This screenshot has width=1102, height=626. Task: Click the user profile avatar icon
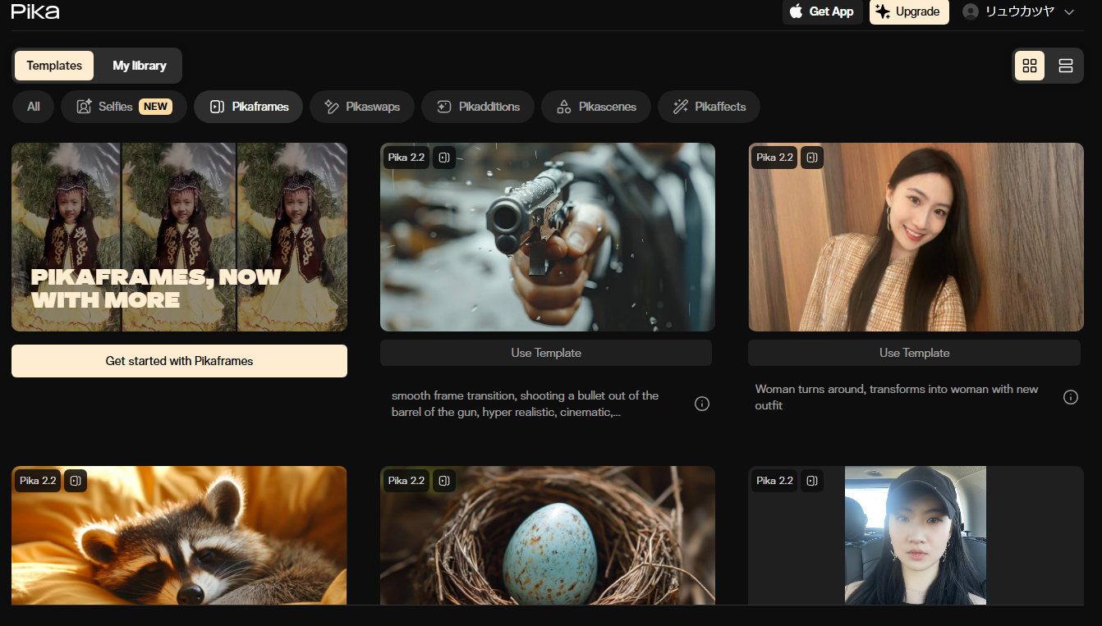point(971,11)
